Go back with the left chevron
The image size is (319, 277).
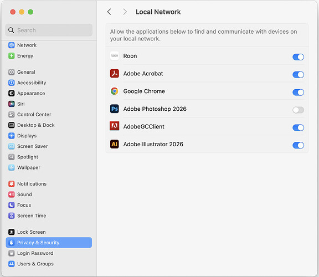[x=109, y=12]
